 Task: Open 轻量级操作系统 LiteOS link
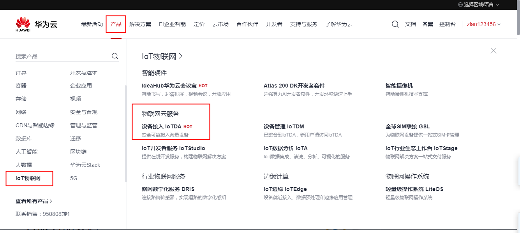(x=414, y=189)
